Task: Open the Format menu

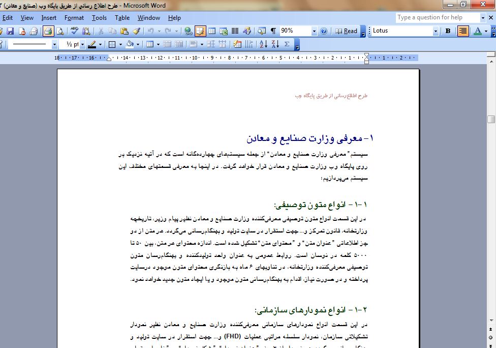Action: pyautogui.click(x=74, y=18)
